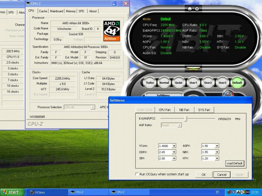Screen dimensions: 262x196
Task: Open the NBV voltage dropdown
Action: tap(217, 152)
